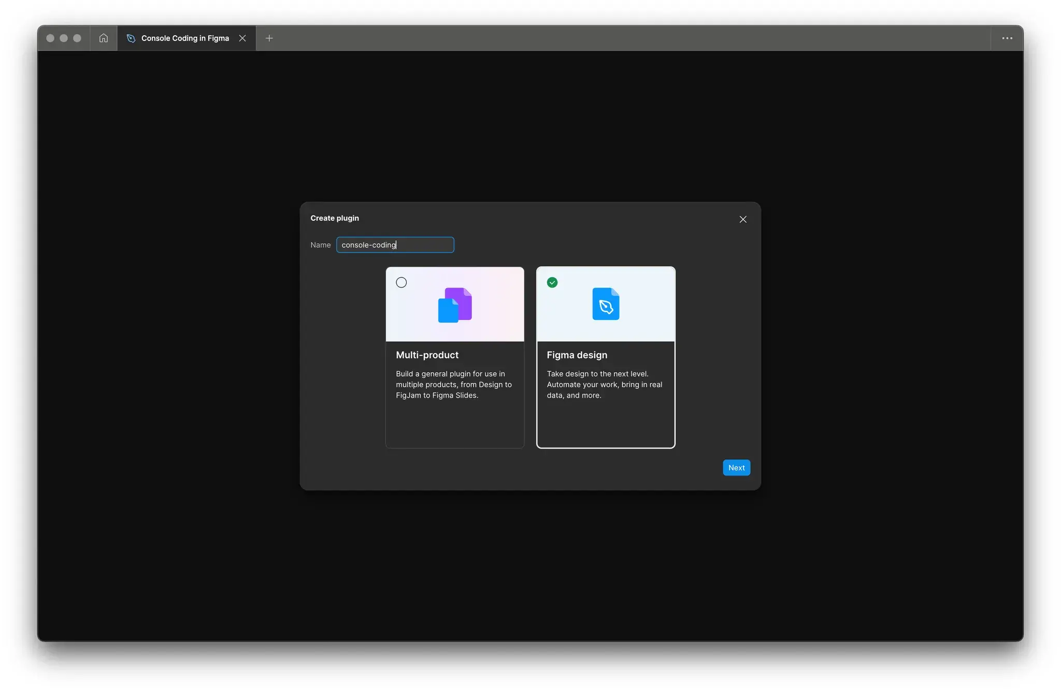This screenshot has height=691, width=1061.
Task: Select the Multi-product radio button
Action: (x=401, y=283)
